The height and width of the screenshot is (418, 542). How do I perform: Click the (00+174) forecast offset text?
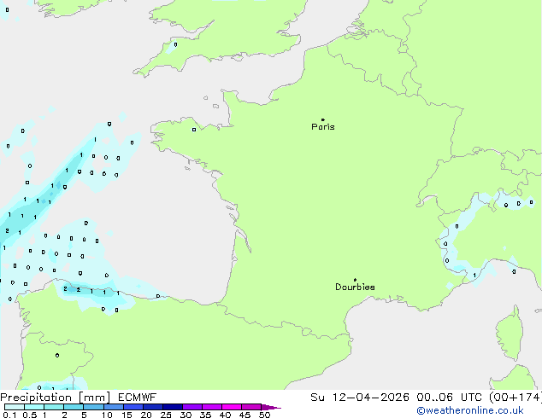[x=515, y=398]
